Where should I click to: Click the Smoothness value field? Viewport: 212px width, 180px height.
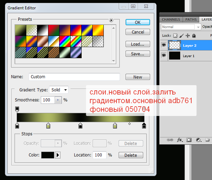point(48,100)
